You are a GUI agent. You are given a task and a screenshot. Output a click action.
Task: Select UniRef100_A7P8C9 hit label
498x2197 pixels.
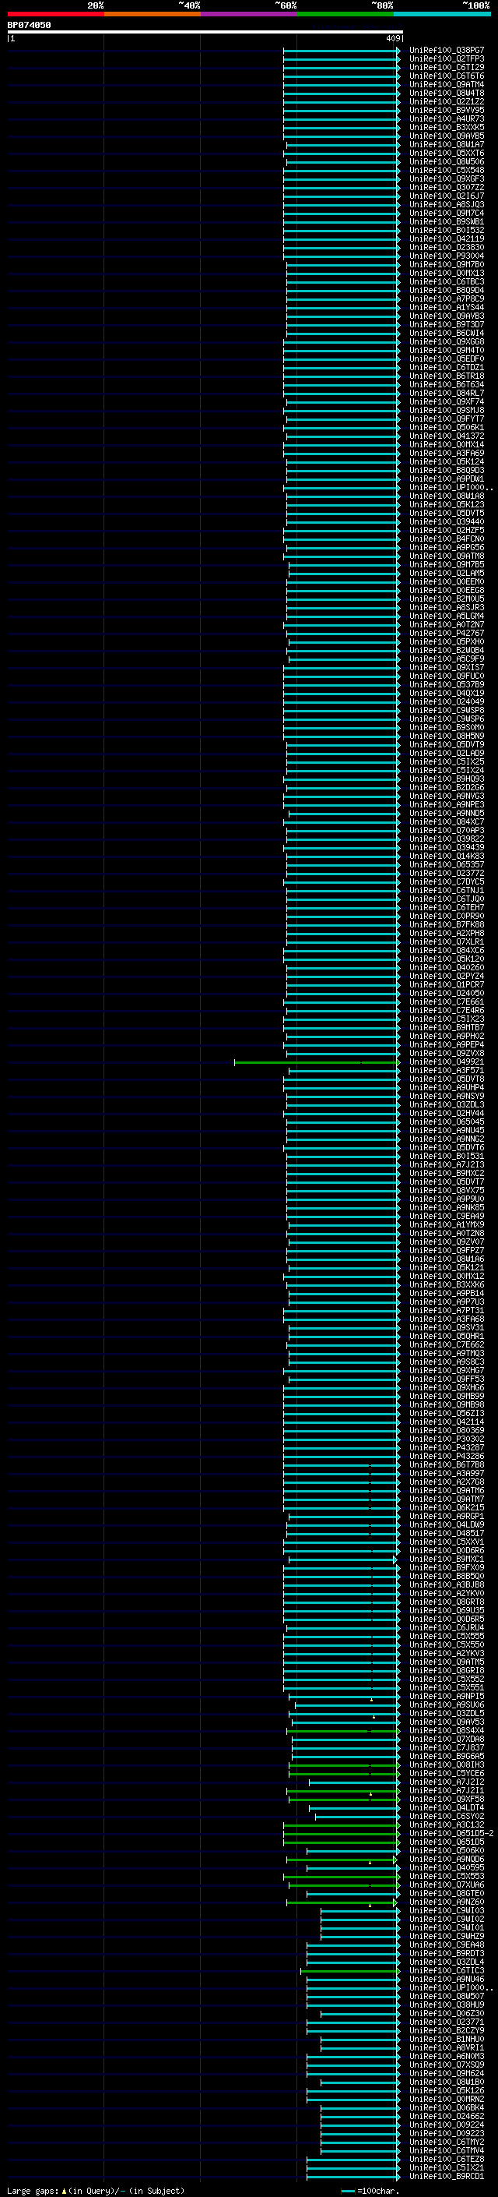(446, 298)
